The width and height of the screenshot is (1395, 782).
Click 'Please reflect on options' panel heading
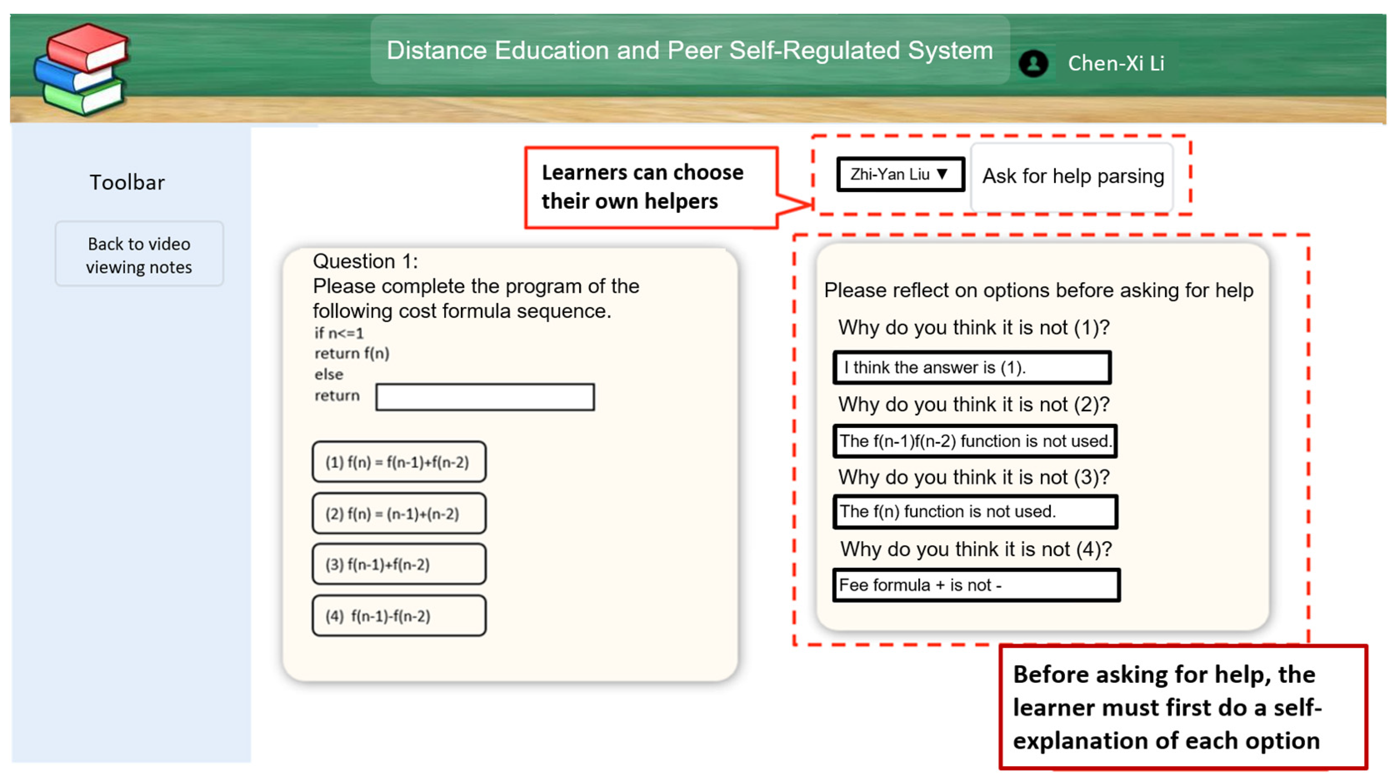[1038, 290]
